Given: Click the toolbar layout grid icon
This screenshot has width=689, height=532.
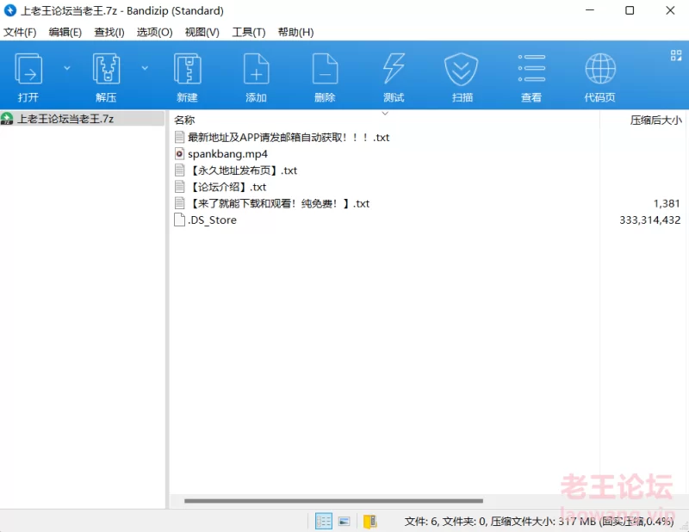Looking at the screenshot, I should point(676,55).
